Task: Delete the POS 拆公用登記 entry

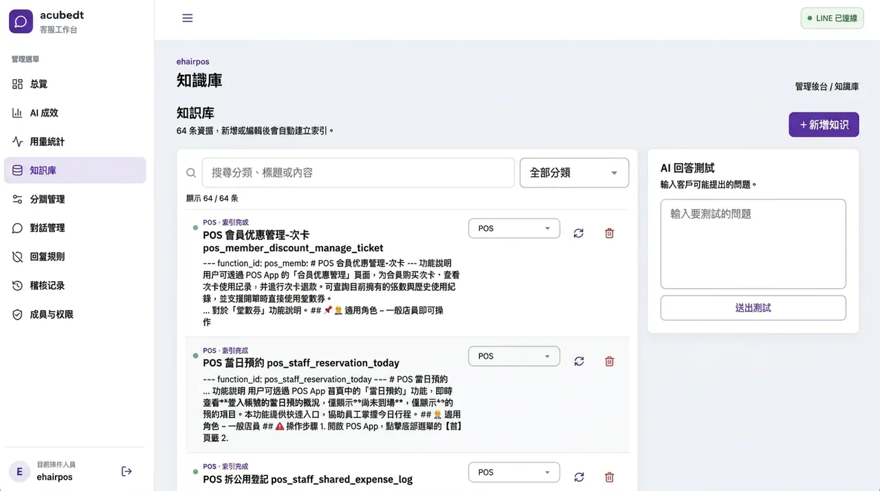Action: pyautogui.click(x=609, y=477)
